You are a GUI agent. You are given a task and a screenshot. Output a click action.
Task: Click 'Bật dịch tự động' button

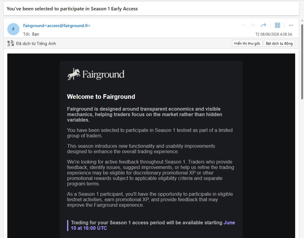(279, 43)
